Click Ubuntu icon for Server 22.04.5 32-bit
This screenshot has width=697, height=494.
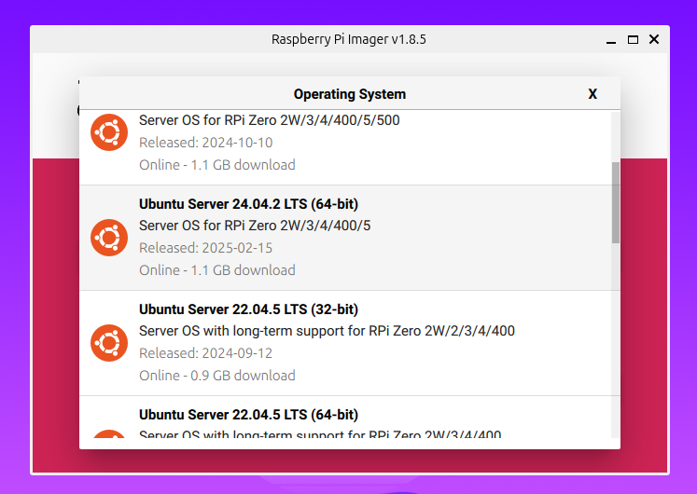pyautogui.click(x=109, y=343)
